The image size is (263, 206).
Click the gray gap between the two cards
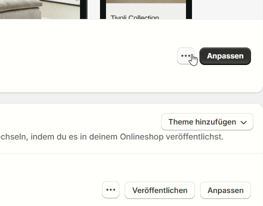coord(131,98)
